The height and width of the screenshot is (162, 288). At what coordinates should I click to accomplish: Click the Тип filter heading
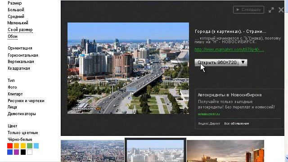click(x=11, y=81)
